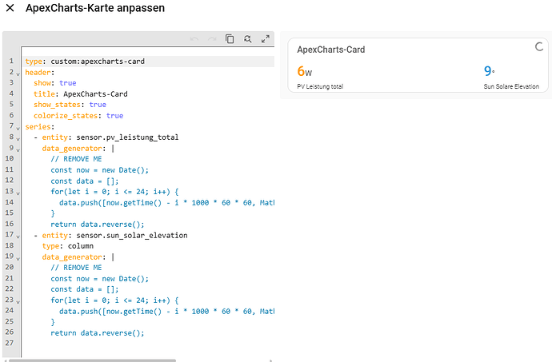The width and height of the screenshot is (552, 362).
Task: Click the '// REMOVE ME' comment on line 10
Action: 76,159
